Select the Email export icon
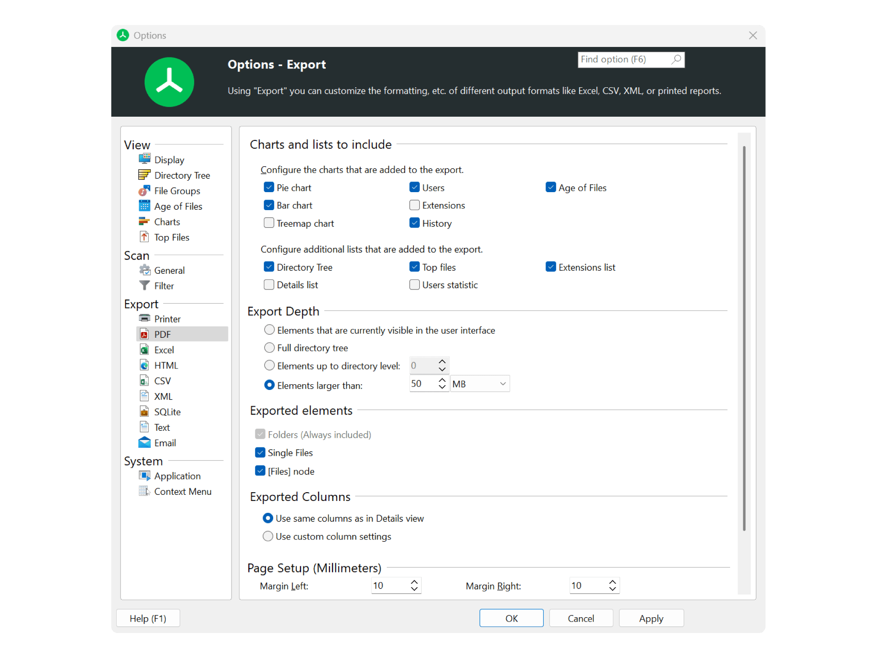This screenshot has height=658, width=877. point(145,442)
